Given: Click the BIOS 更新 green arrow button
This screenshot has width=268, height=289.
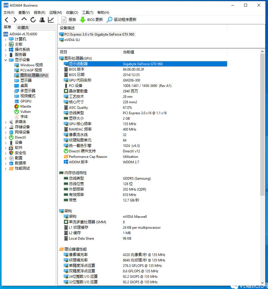Looking at the screenshot, I should [x=91, y=20].
